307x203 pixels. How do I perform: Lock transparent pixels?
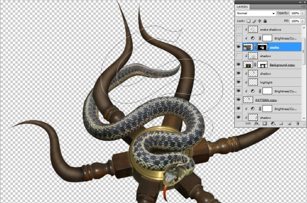(x=249, y=21)
